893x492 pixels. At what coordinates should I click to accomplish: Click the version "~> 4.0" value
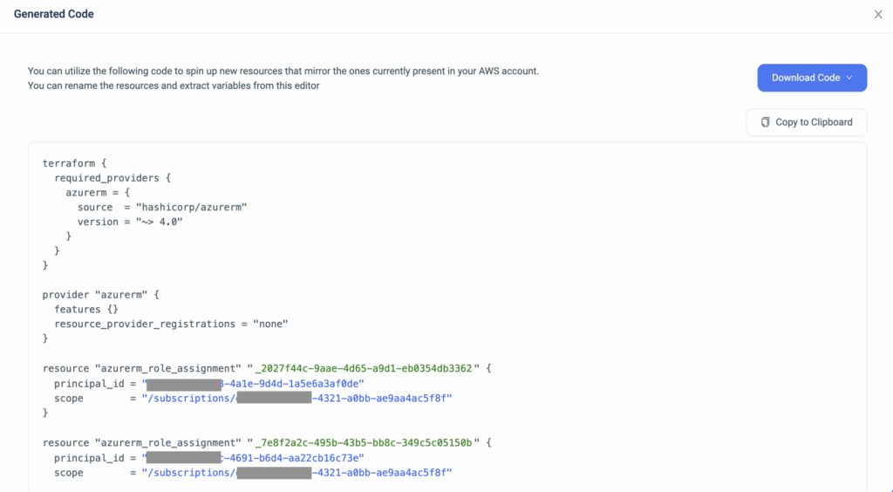point(159,222)
